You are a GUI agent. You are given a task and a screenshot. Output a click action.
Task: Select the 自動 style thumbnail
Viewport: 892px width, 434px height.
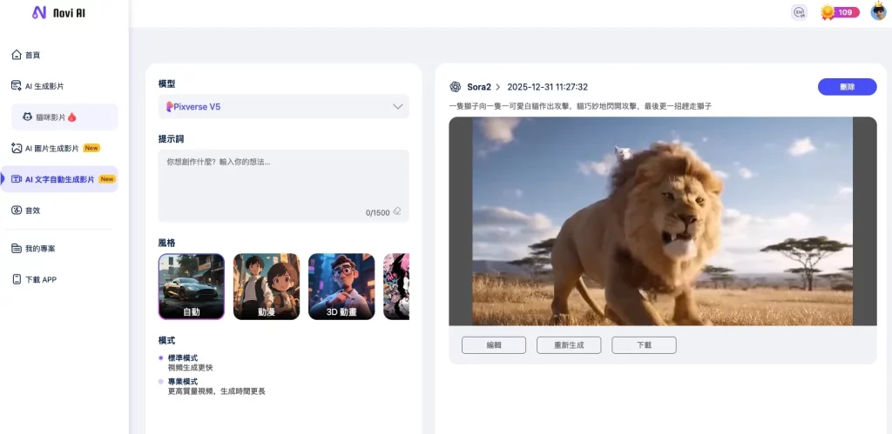[x=191, y=286]
